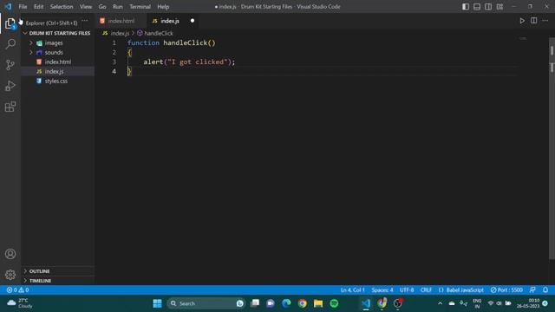This screenshot has height=312, width=555.
Task: Click the editor vertical scrollbar
Action: (552, 148)
